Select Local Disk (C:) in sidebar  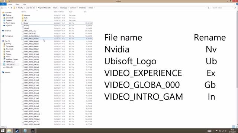point(9,65)
